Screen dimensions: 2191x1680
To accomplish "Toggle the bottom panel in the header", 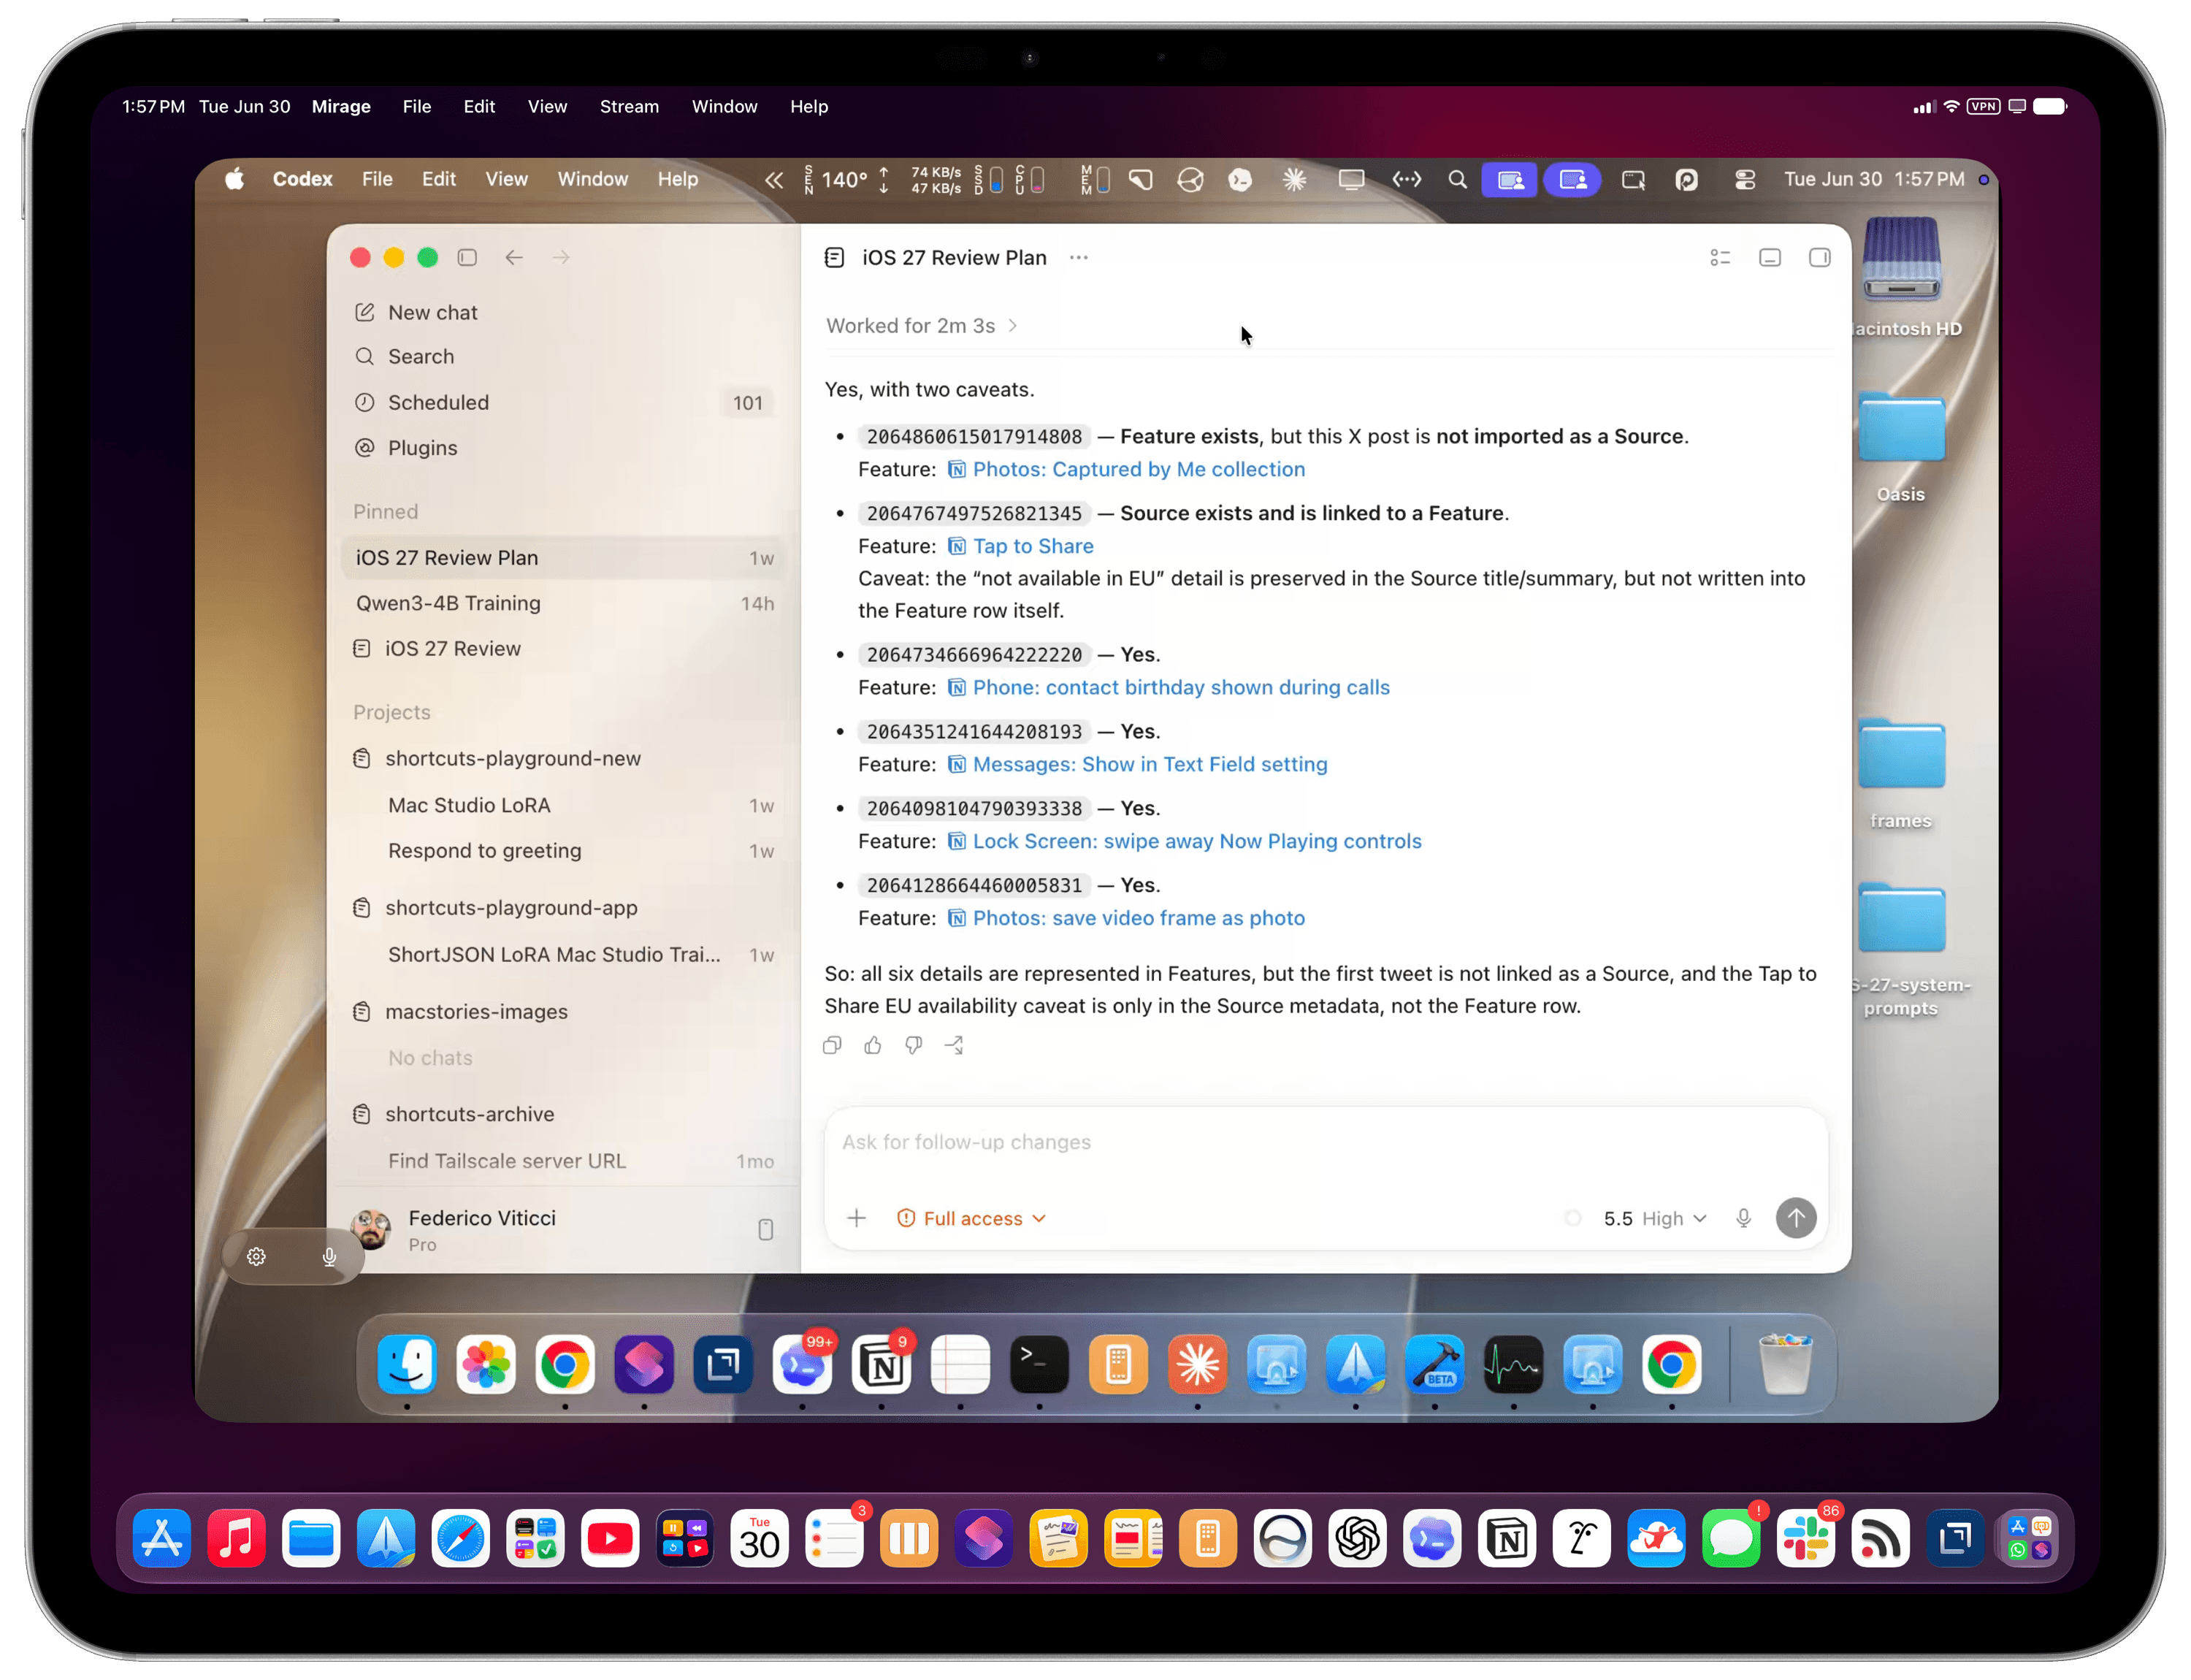I will point(1770,257).
